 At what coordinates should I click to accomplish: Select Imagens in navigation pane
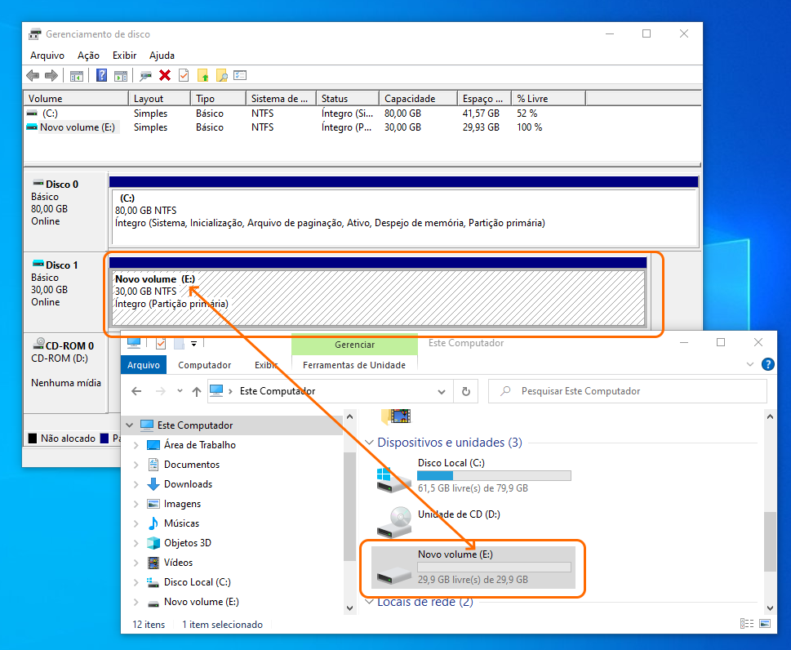(x=182, y=504)
